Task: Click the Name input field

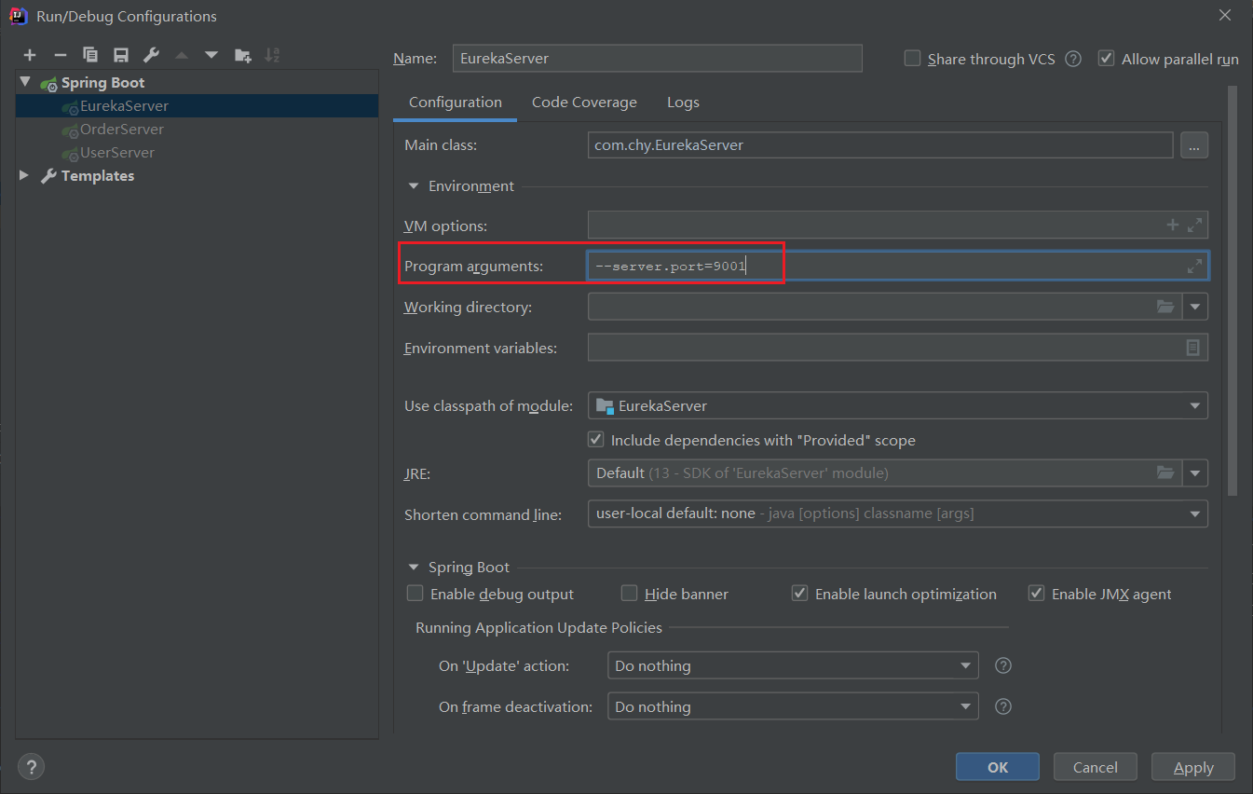Action: pyautogui.click(x=657, y=58)
